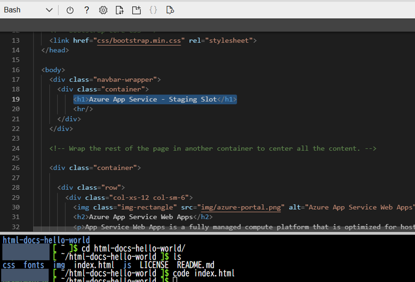Click the js directory in terminal listing

[x=127, y=265]
